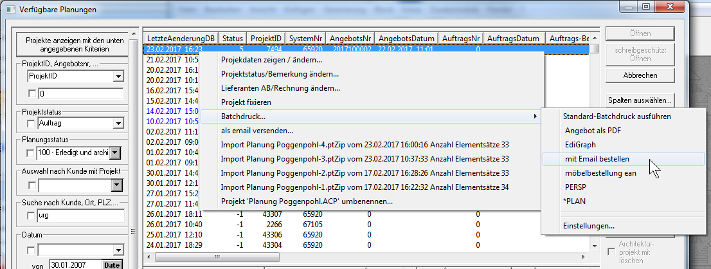Select 'Projekt fixieren' in context menu

[x=246, y=102]
